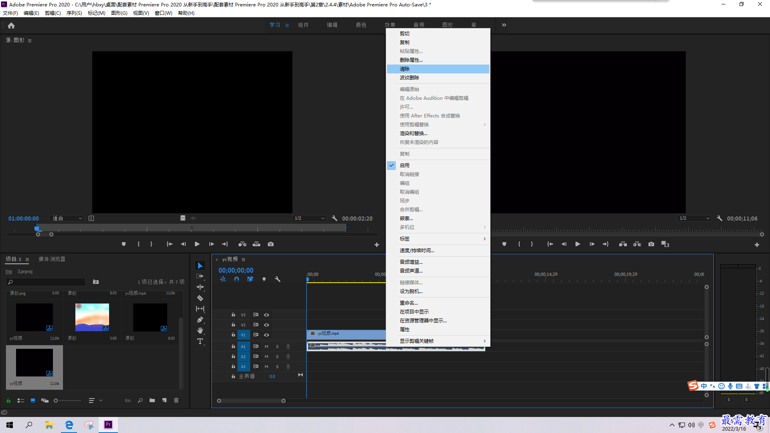
Task: Click New Item icon in project panel
Action: (164, 400)
